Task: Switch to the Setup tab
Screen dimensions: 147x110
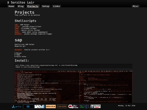Action: pos(46,6)
